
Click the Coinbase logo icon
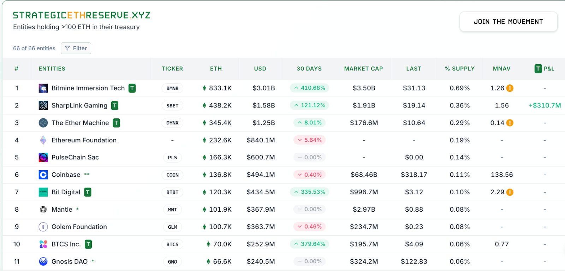click(43, 175)
